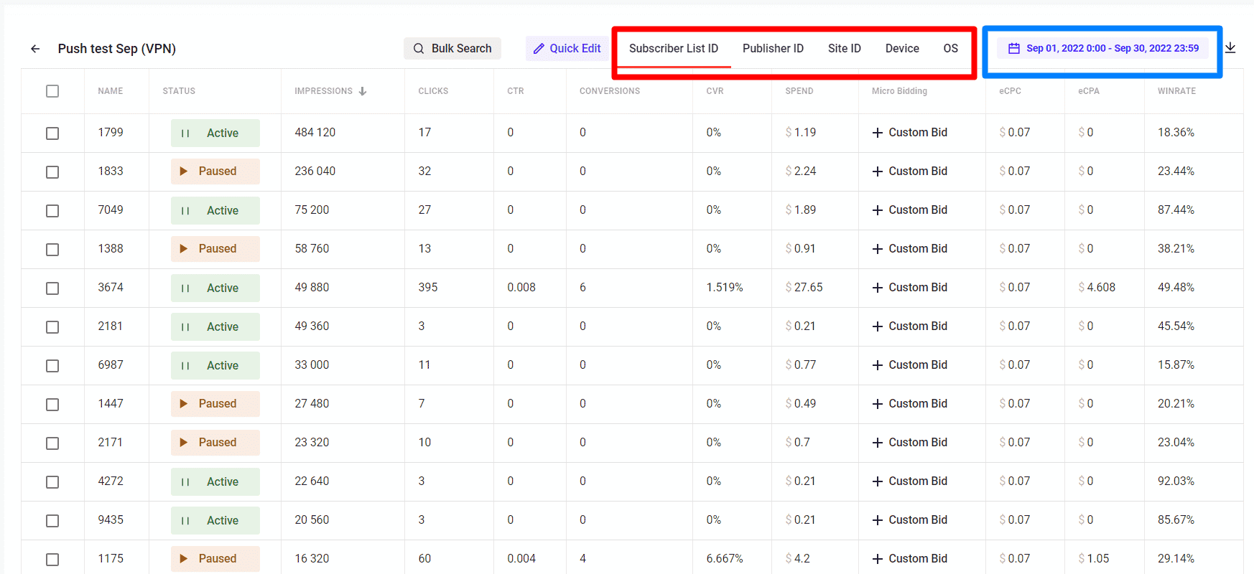Check the box for row 1833
The width and height of the screenshot is (1254, 574).
click(x=52, y=172)
